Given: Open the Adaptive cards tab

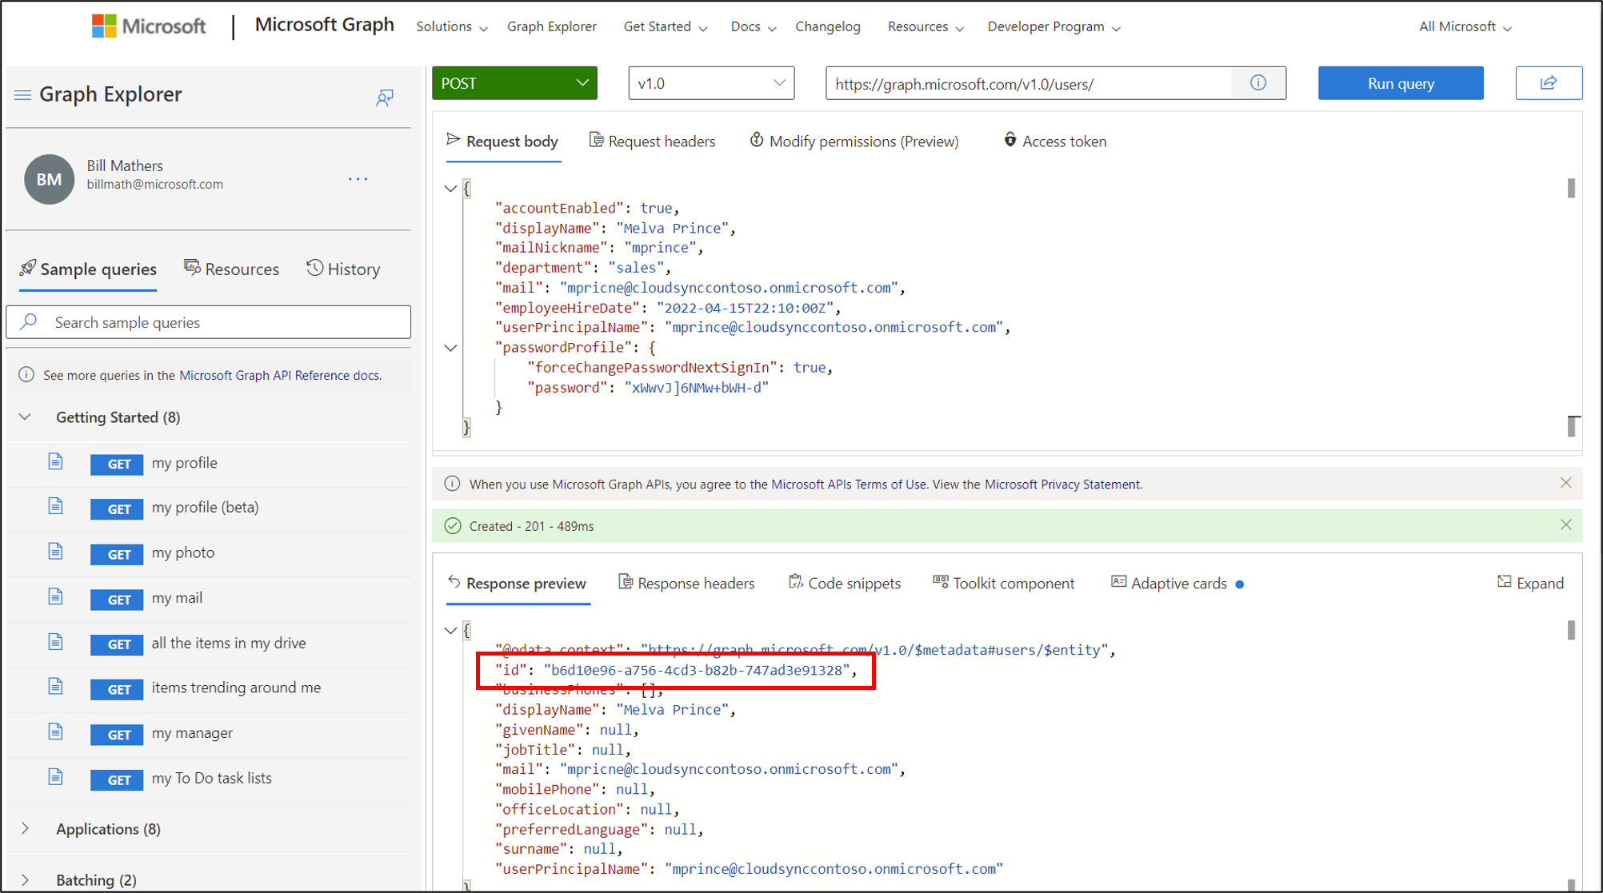Looking at the screenshot, I should pyautogui.click(x=1177, y=583).
